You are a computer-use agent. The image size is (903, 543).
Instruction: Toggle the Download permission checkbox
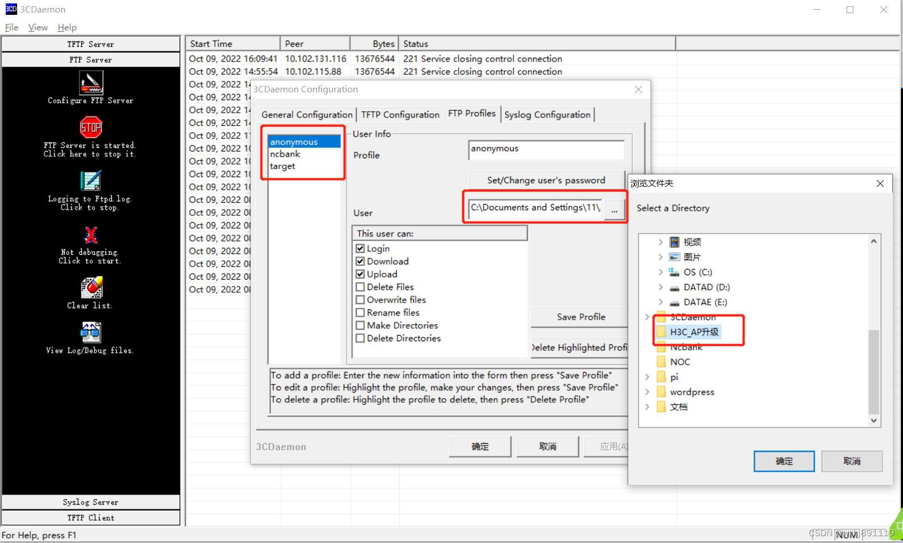pyautogui.click(x=360, y=261)
